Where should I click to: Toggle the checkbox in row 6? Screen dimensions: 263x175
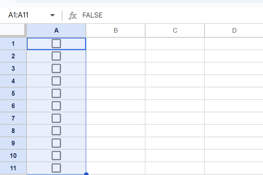pyautogui.click(x=56, y=106)
